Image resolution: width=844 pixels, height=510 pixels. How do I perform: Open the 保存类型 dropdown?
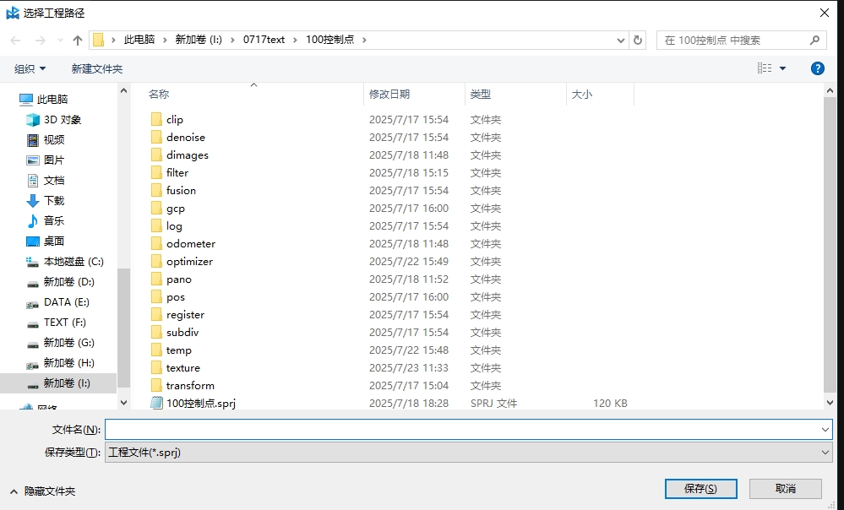[x=468, y=453]
